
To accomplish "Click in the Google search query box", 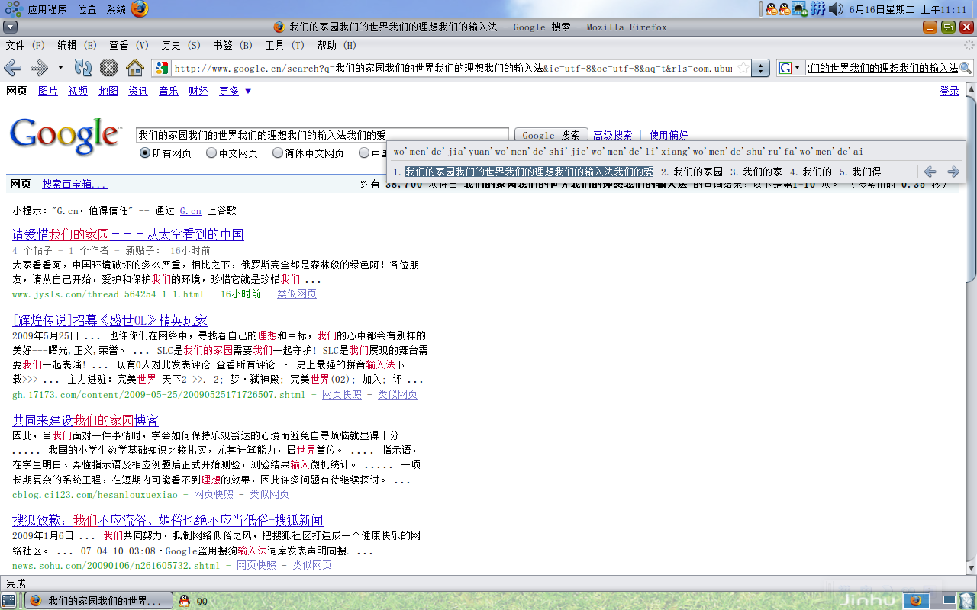I will pyautogui.click(x=322, y=135).
